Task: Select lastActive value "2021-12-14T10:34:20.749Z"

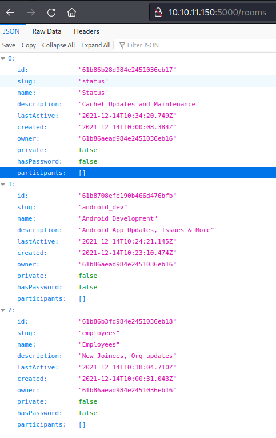Action: pos(127,116)
